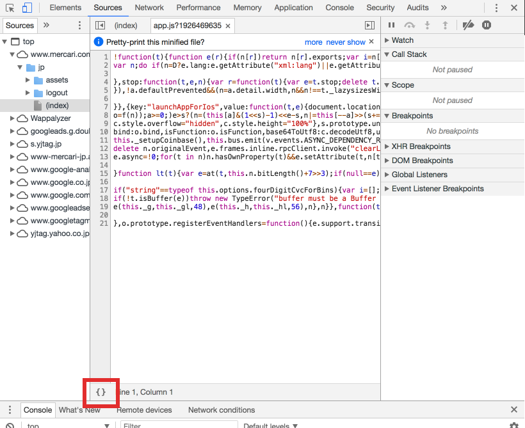
Task: Expand the XHR Breakpoints section
Action: (x=387, y=147)
